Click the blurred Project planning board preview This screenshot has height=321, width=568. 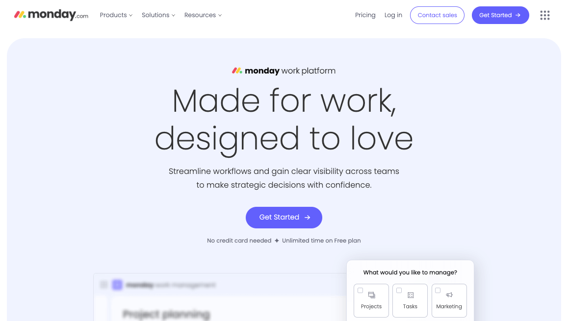[x=220, y=297]
